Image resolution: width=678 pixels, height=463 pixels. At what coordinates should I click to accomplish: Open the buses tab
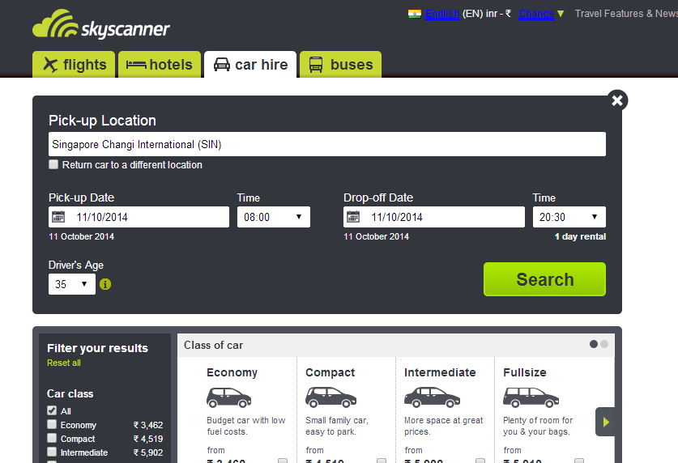coord(341,65)
